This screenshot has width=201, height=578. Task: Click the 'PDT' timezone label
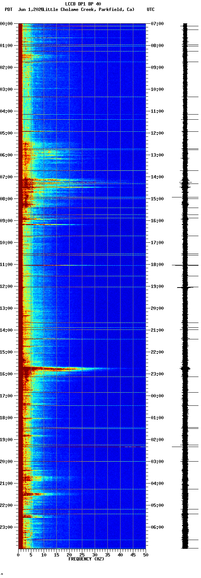pyautogui.click(x=8, y=9)
